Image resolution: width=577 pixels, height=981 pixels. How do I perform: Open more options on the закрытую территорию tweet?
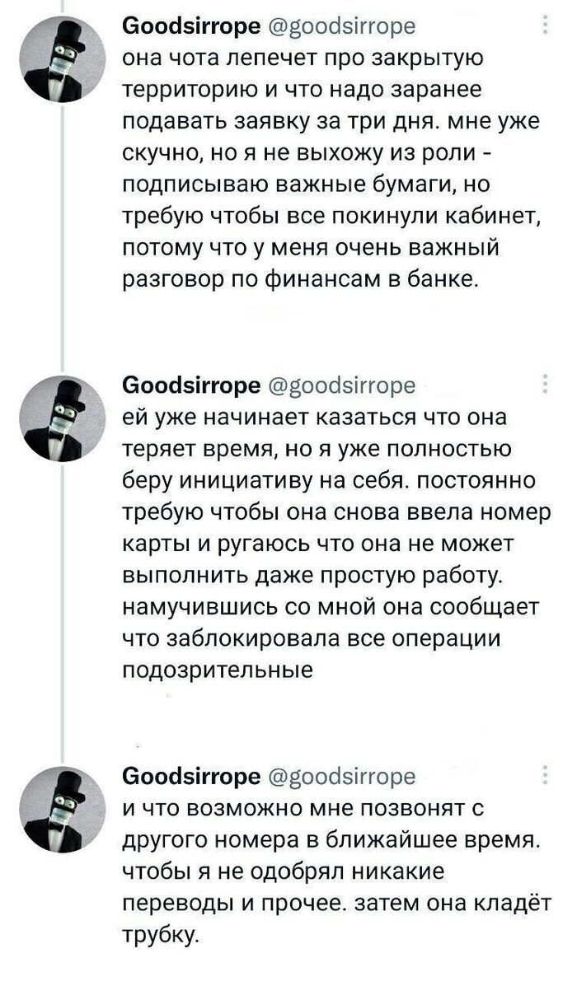click(545, 26)
